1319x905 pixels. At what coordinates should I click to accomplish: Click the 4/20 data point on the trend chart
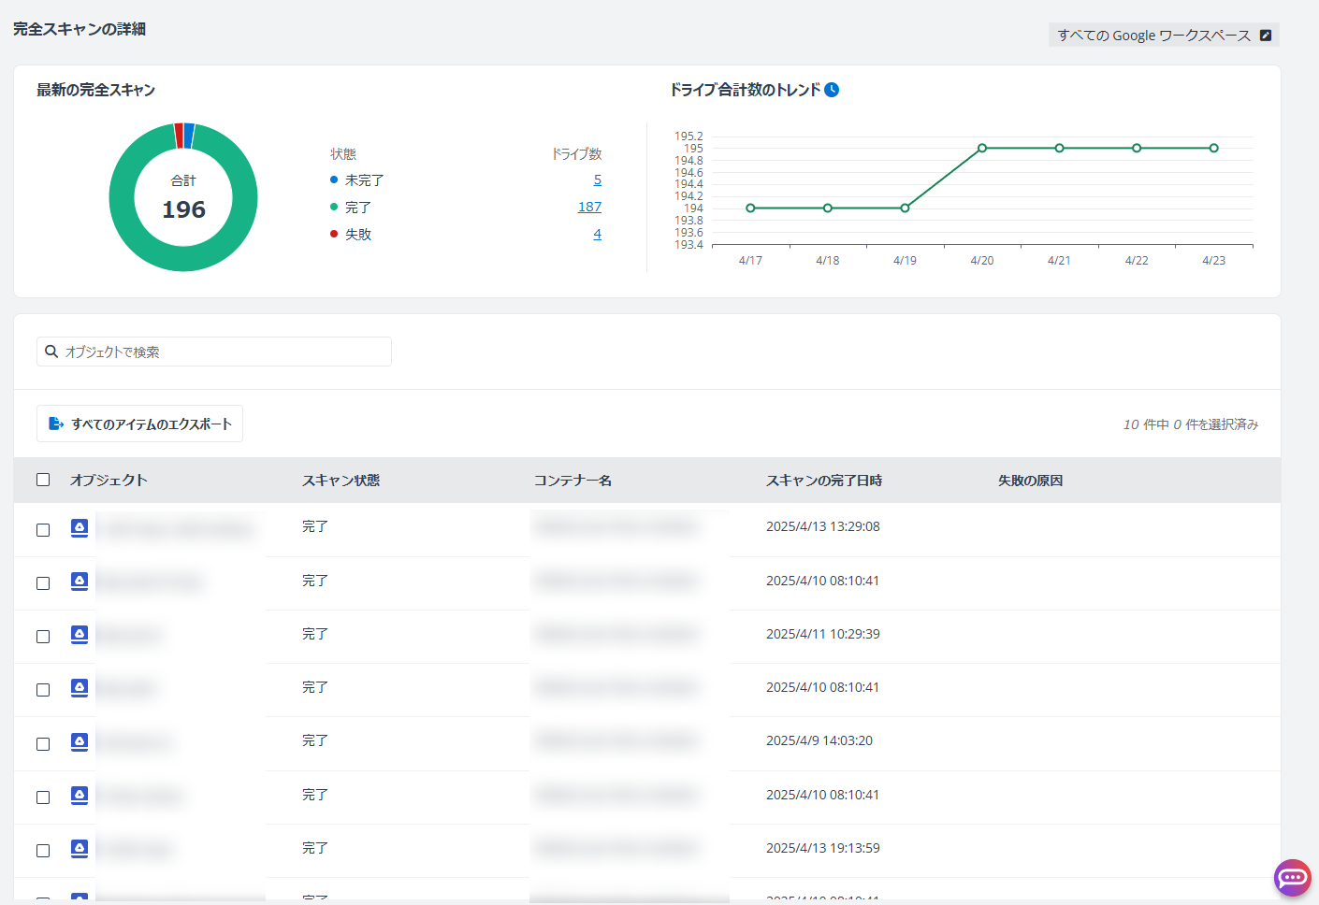[x=982, y=148]
